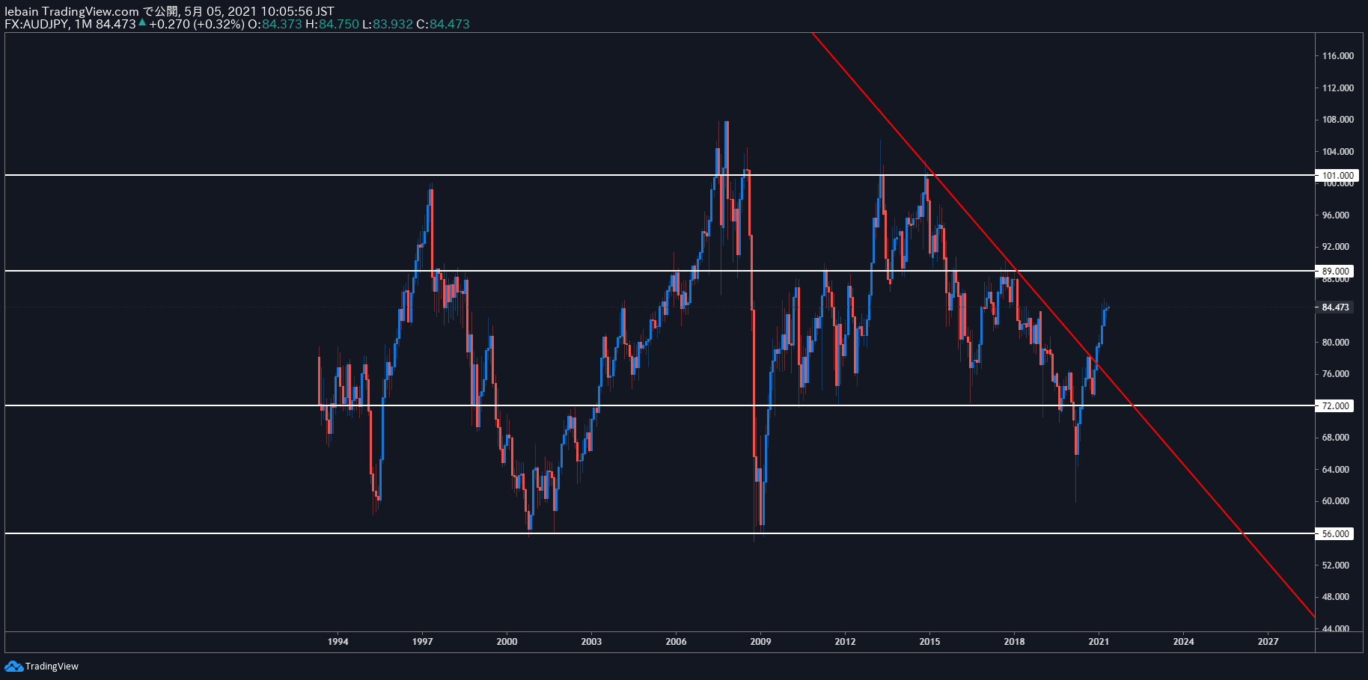This screenshot has height=680, width=1368.
Task: Click the FX:AUDJPY symbol title
Action: (37, 24)
